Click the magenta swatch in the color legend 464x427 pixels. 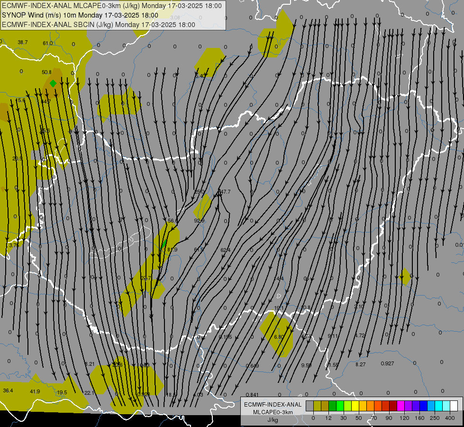tap(400, 406)
